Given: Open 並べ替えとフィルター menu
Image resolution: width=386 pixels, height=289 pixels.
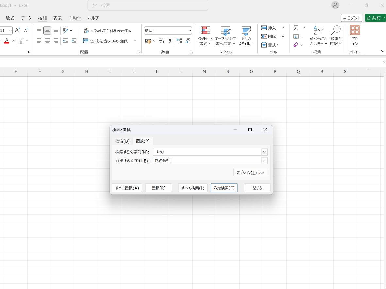Looking at the screenshot, I should (x=318, y=36).
